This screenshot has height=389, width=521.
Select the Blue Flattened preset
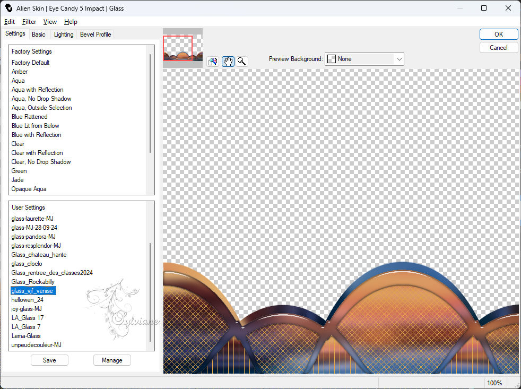point(30,116)
